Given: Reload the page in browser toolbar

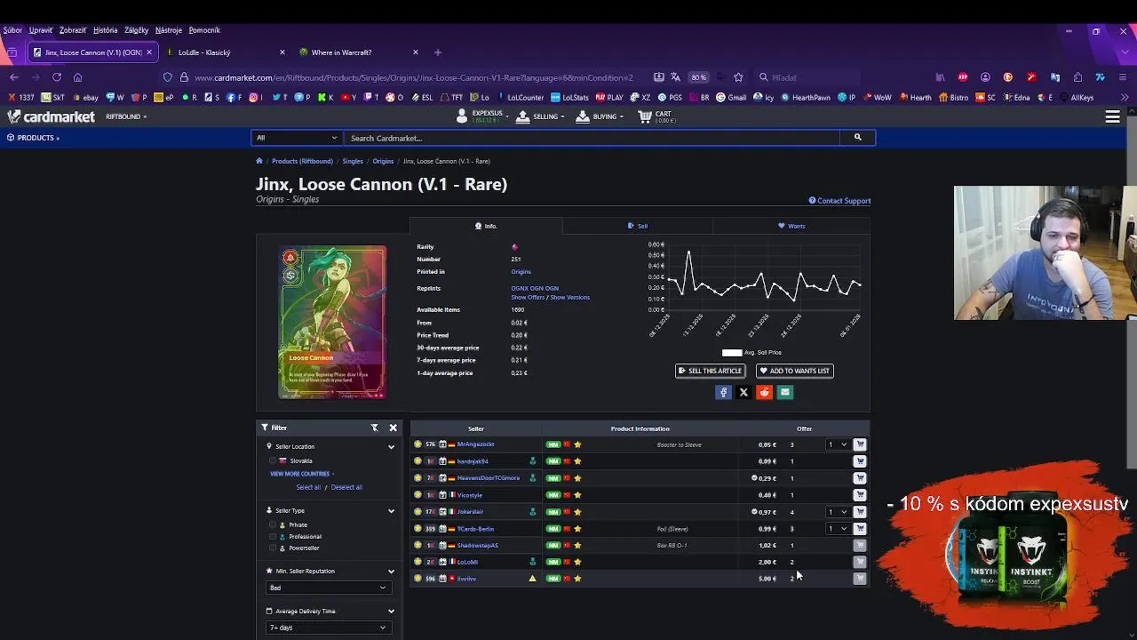Looking at the screenshot, I should [57, 77].
